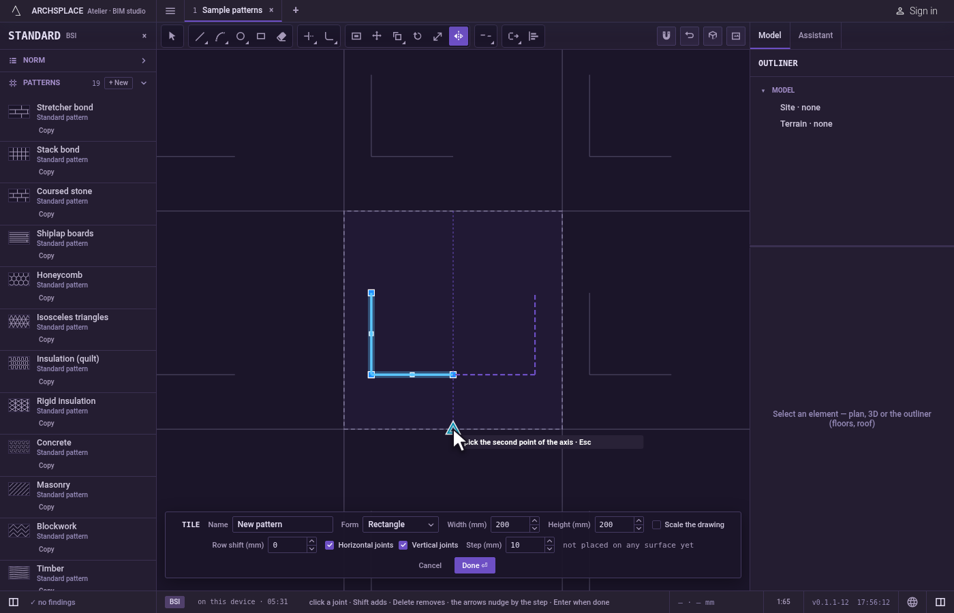
Task: Select the Align objects tool icon
Action: [534, 36]
